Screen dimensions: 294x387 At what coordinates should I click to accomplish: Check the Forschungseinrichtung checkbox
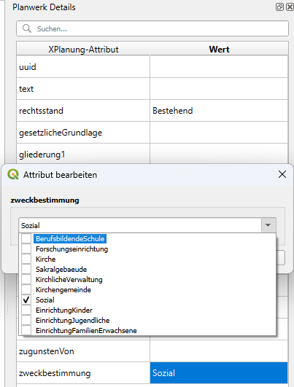(x=26, y=249)
